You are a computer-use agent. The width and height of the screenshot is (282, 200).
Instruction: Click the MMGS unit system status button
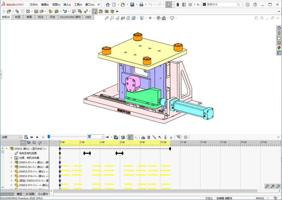[x=260, y=198]
